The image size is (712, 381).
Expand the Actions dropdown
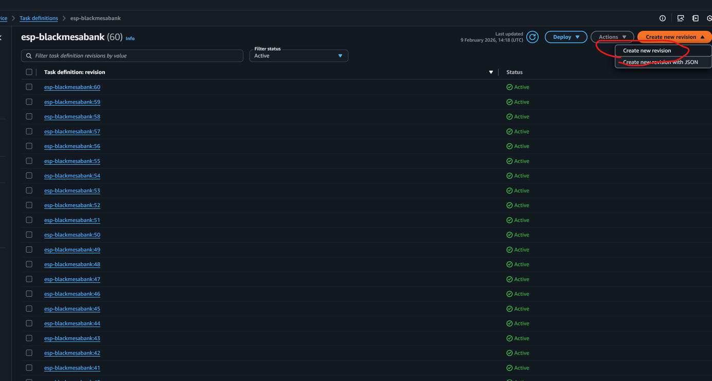612,37
